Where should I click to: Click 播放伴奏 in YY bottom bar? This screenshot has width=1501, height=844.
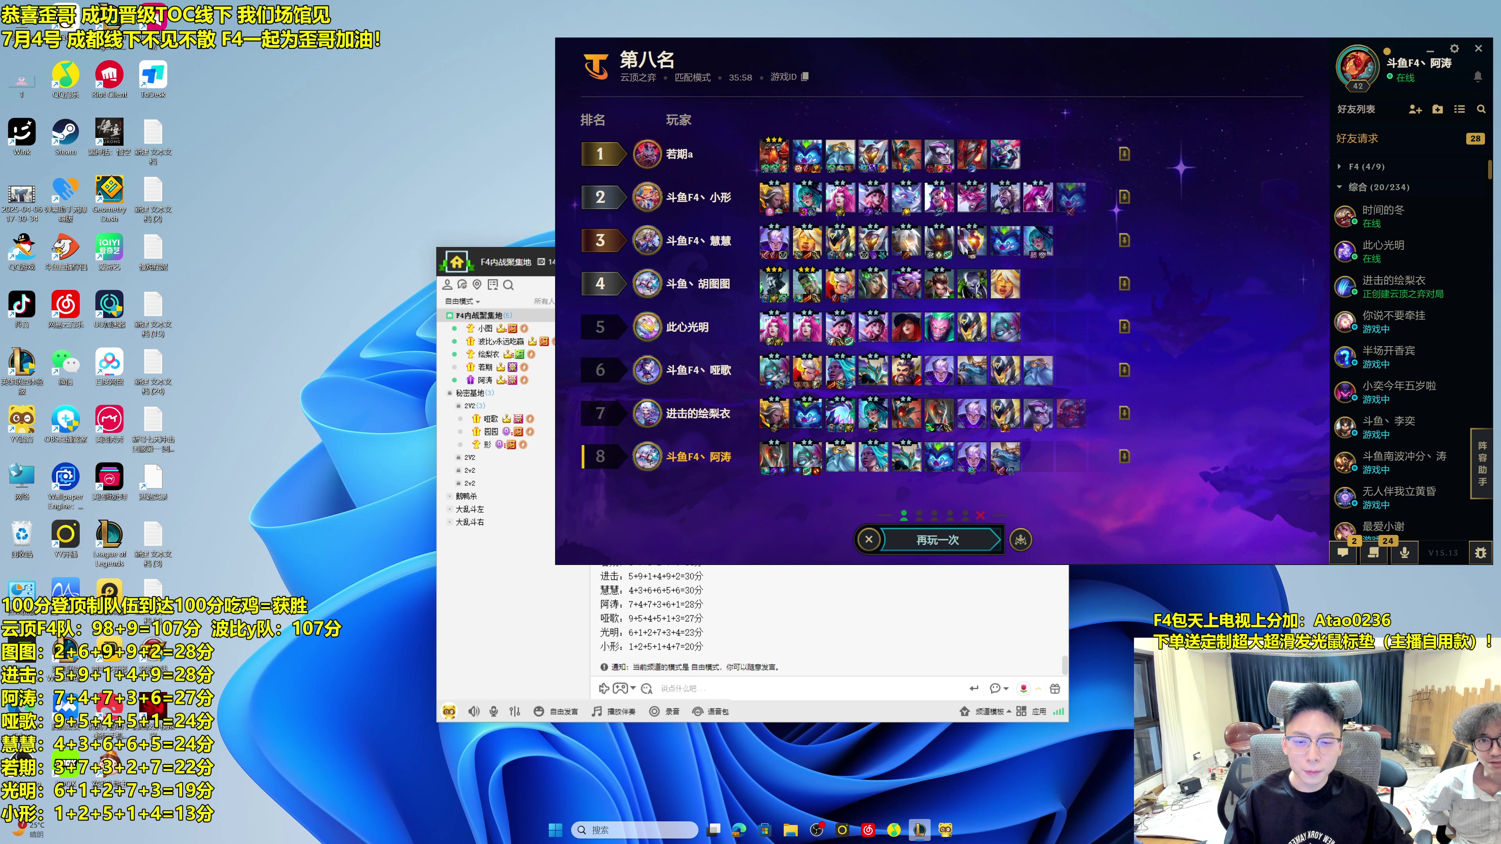point(614,711)
